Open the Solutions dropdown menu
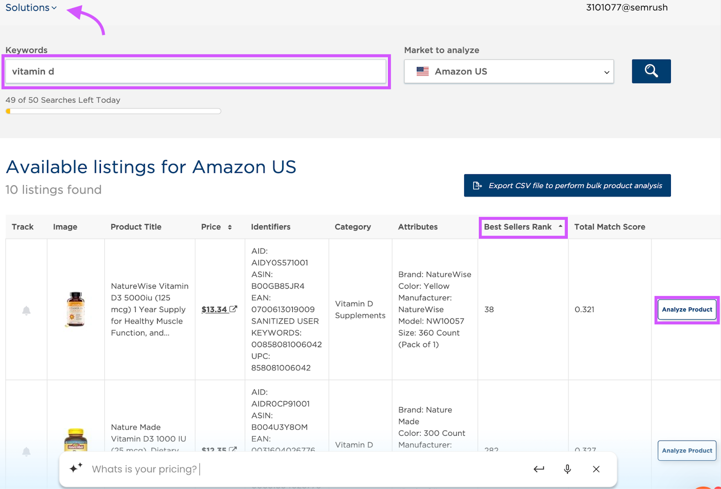The width and height of the screenshot is (721, 489). 31,8
